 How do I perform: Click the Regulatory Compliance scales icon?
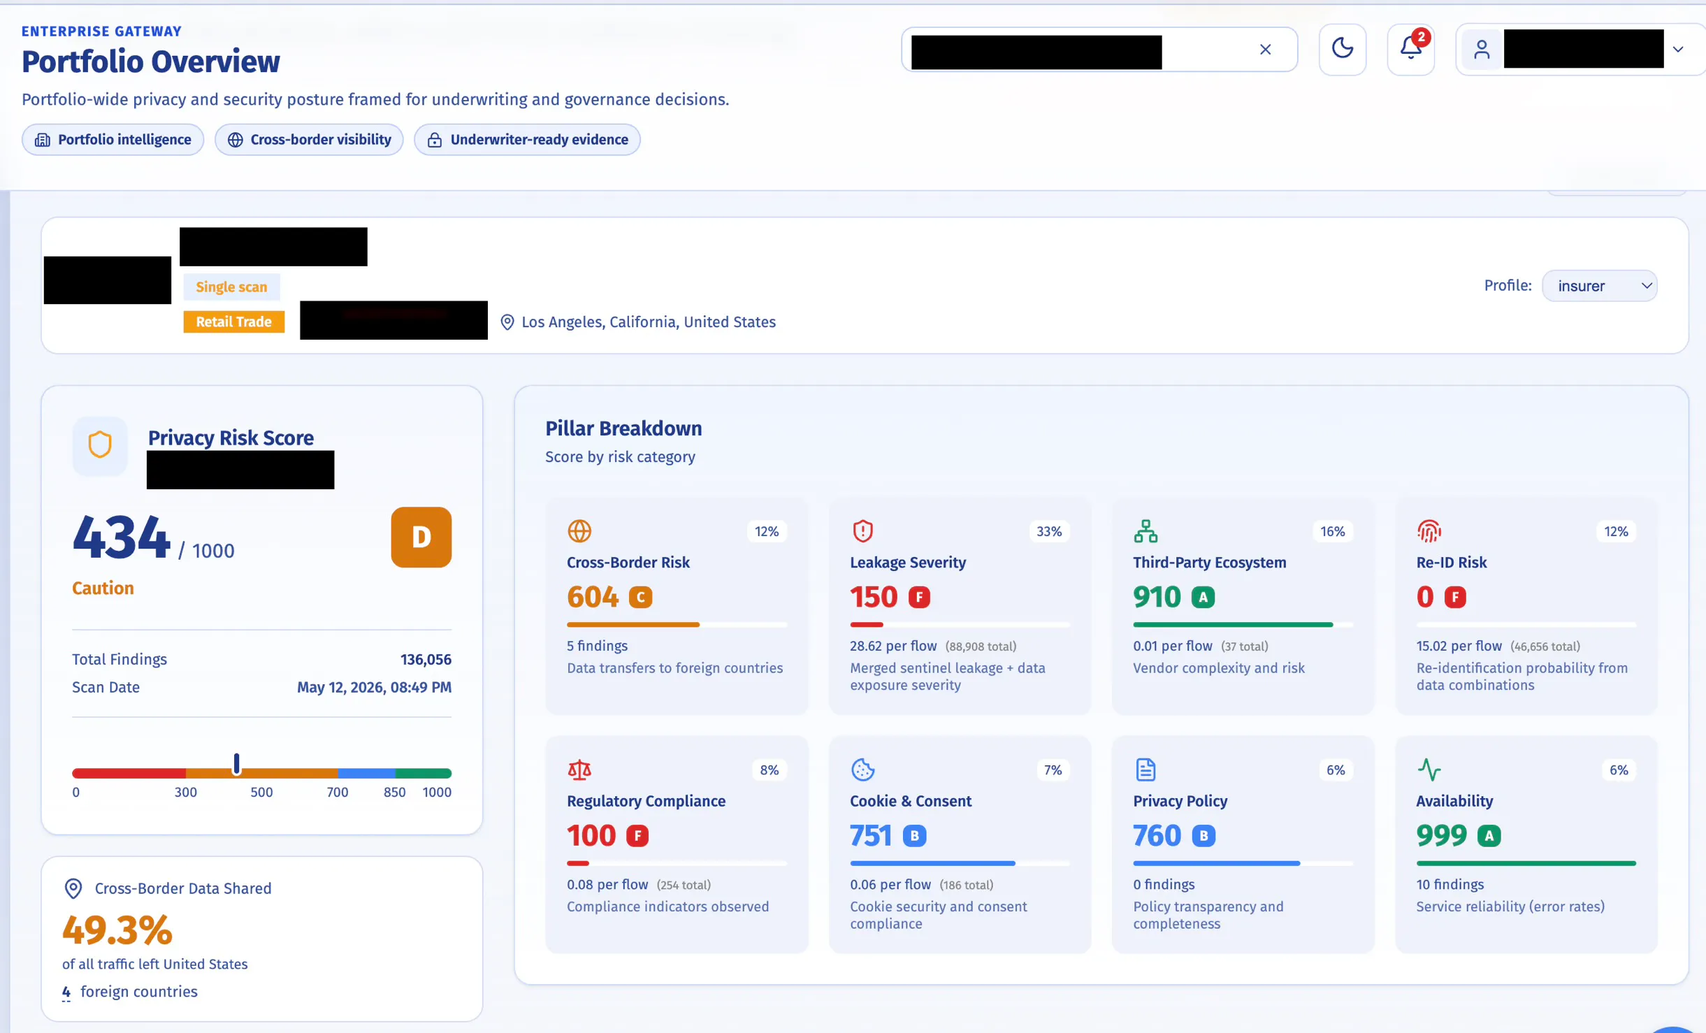579,770
